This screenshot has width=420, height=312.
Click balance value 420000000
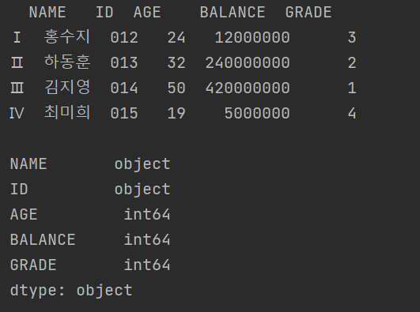(248, 88)
